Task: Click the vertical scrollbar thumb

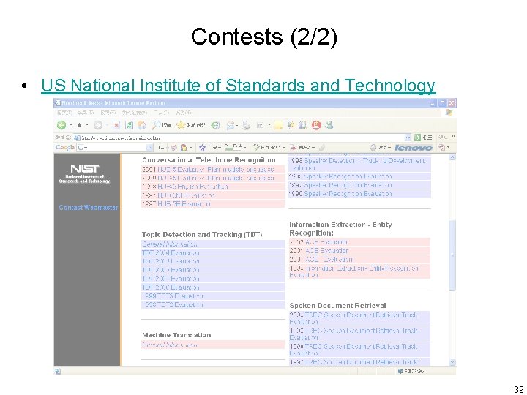Action: pos(452,255)
